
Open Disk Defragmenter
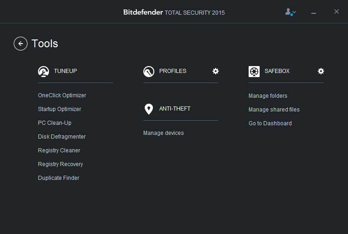pos(62,137)
